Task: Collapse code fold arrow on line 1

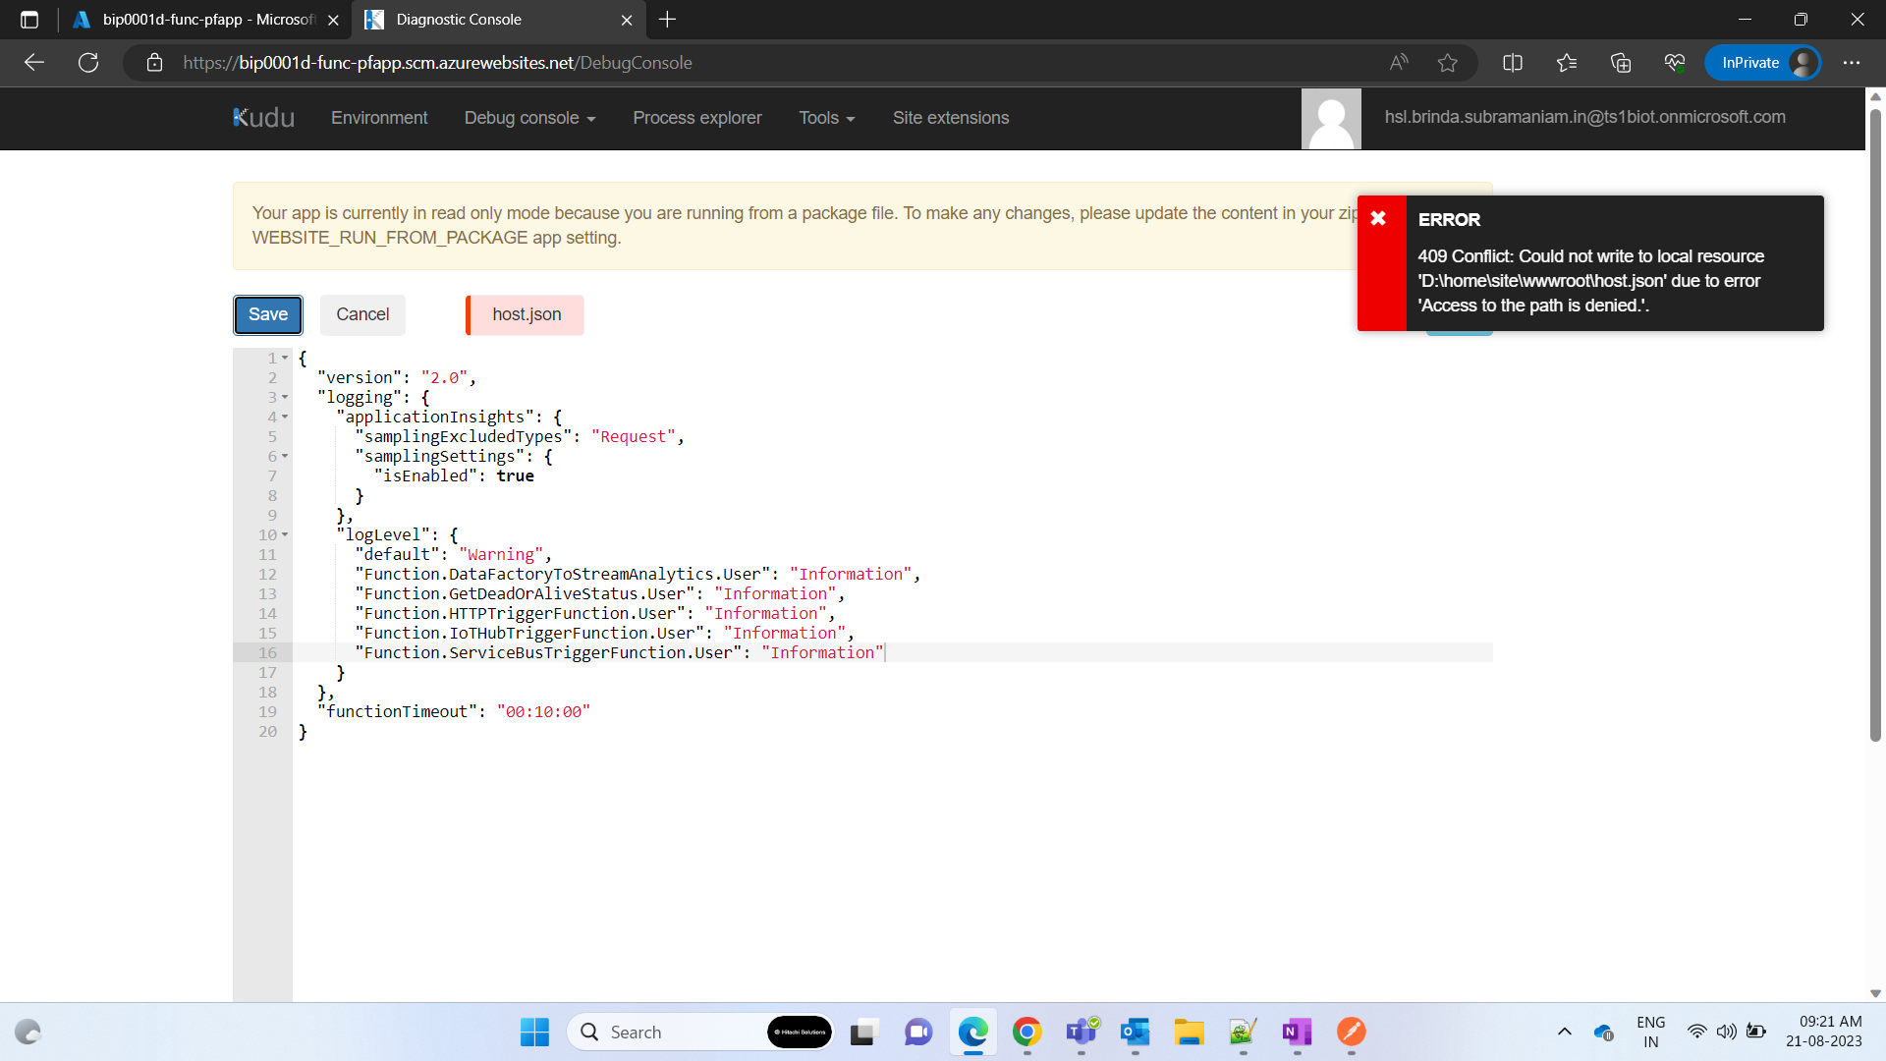Action: 285,359
